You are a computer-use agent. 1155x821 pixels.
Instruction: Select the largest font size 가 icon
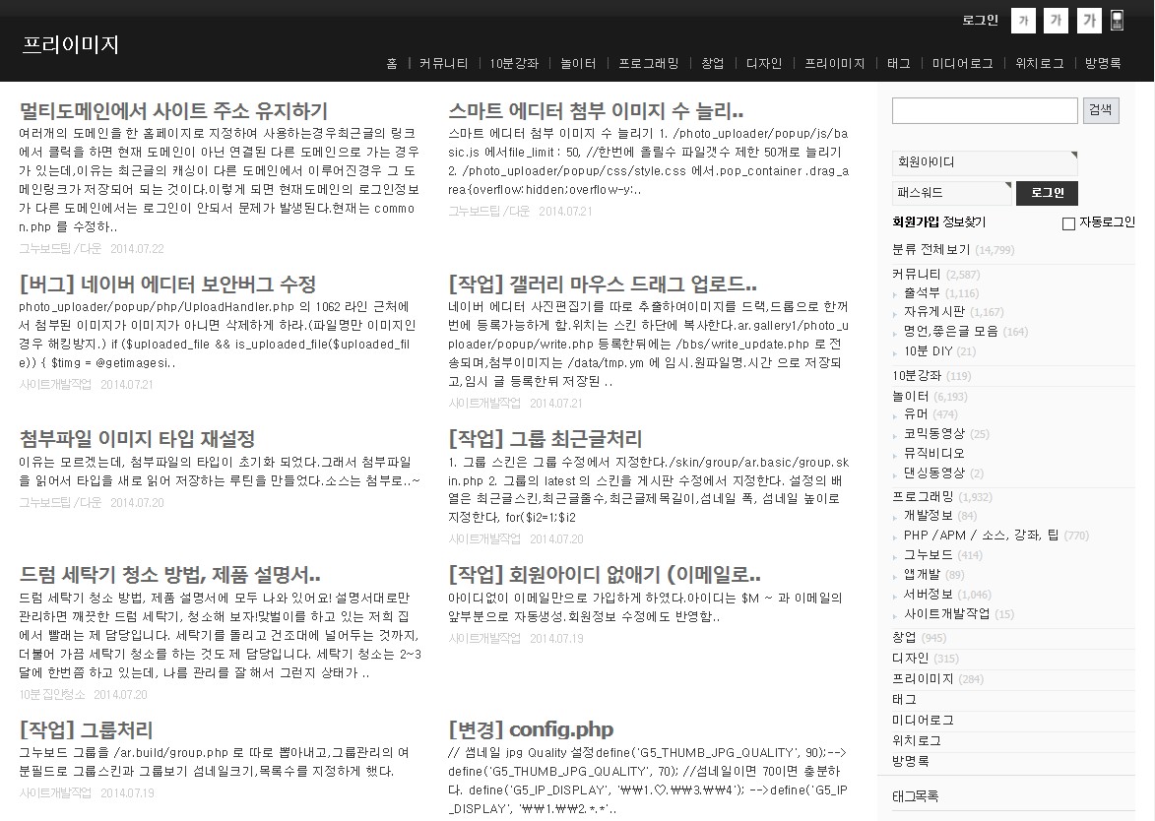1089,21
